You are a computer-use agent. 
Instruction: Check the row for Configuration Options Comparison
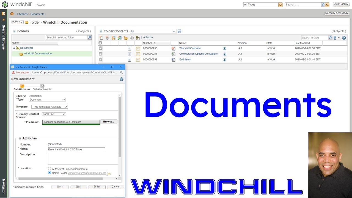[x=100, y=54]
